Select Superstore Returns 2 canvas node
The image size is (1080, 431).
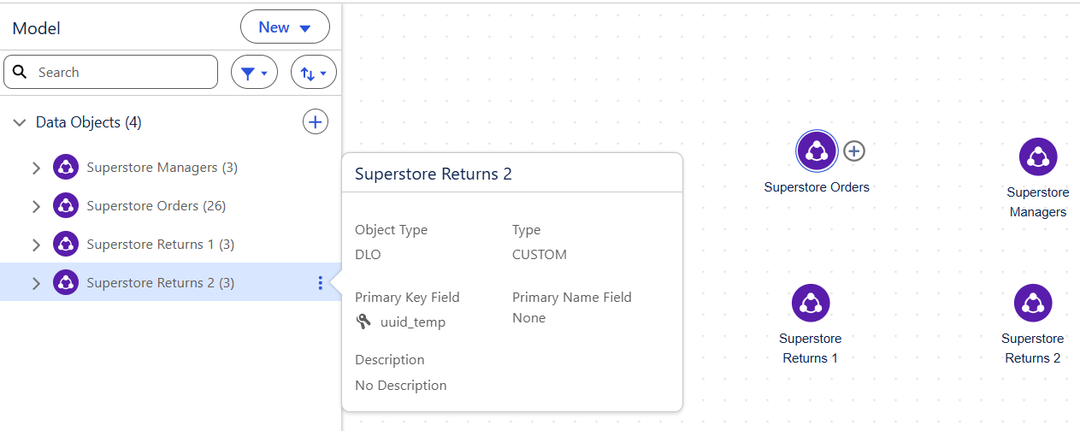point(1033,303)
